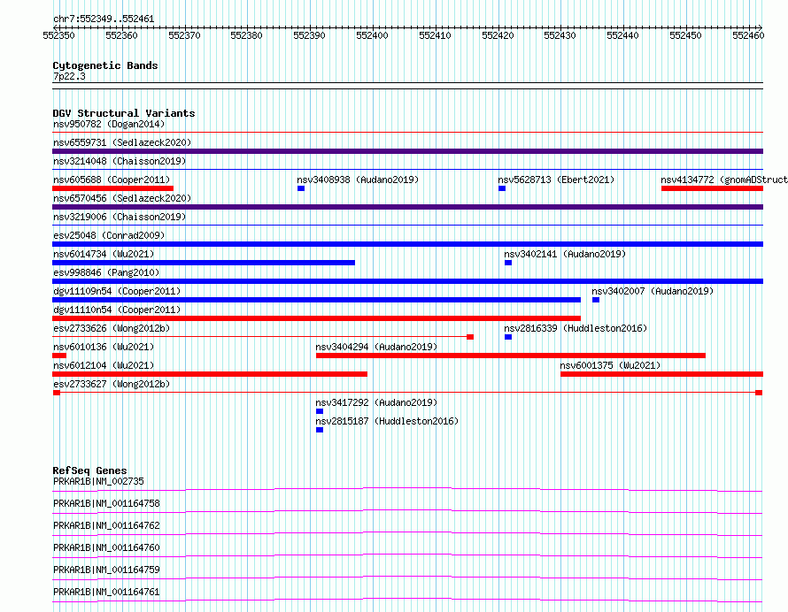Select the nsv3408938 (Audano2019) blue marker
The width and height of the screenshot is (788, 612).
pos(301,188)
